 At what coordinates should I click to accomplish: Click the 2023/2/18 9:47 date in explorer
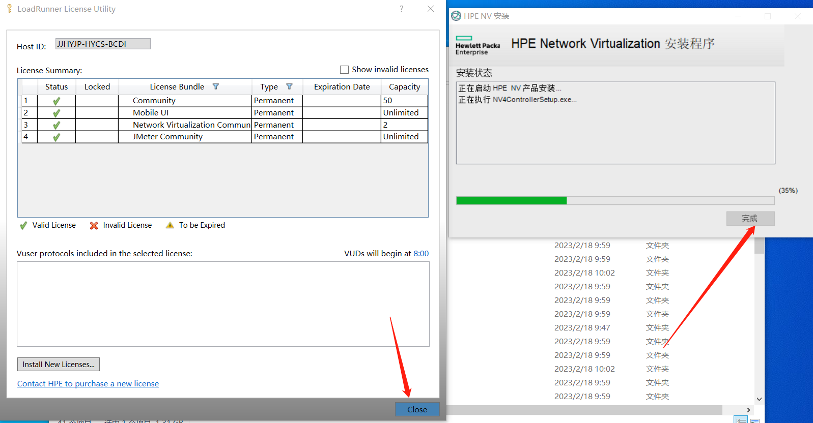pos(582,328)
